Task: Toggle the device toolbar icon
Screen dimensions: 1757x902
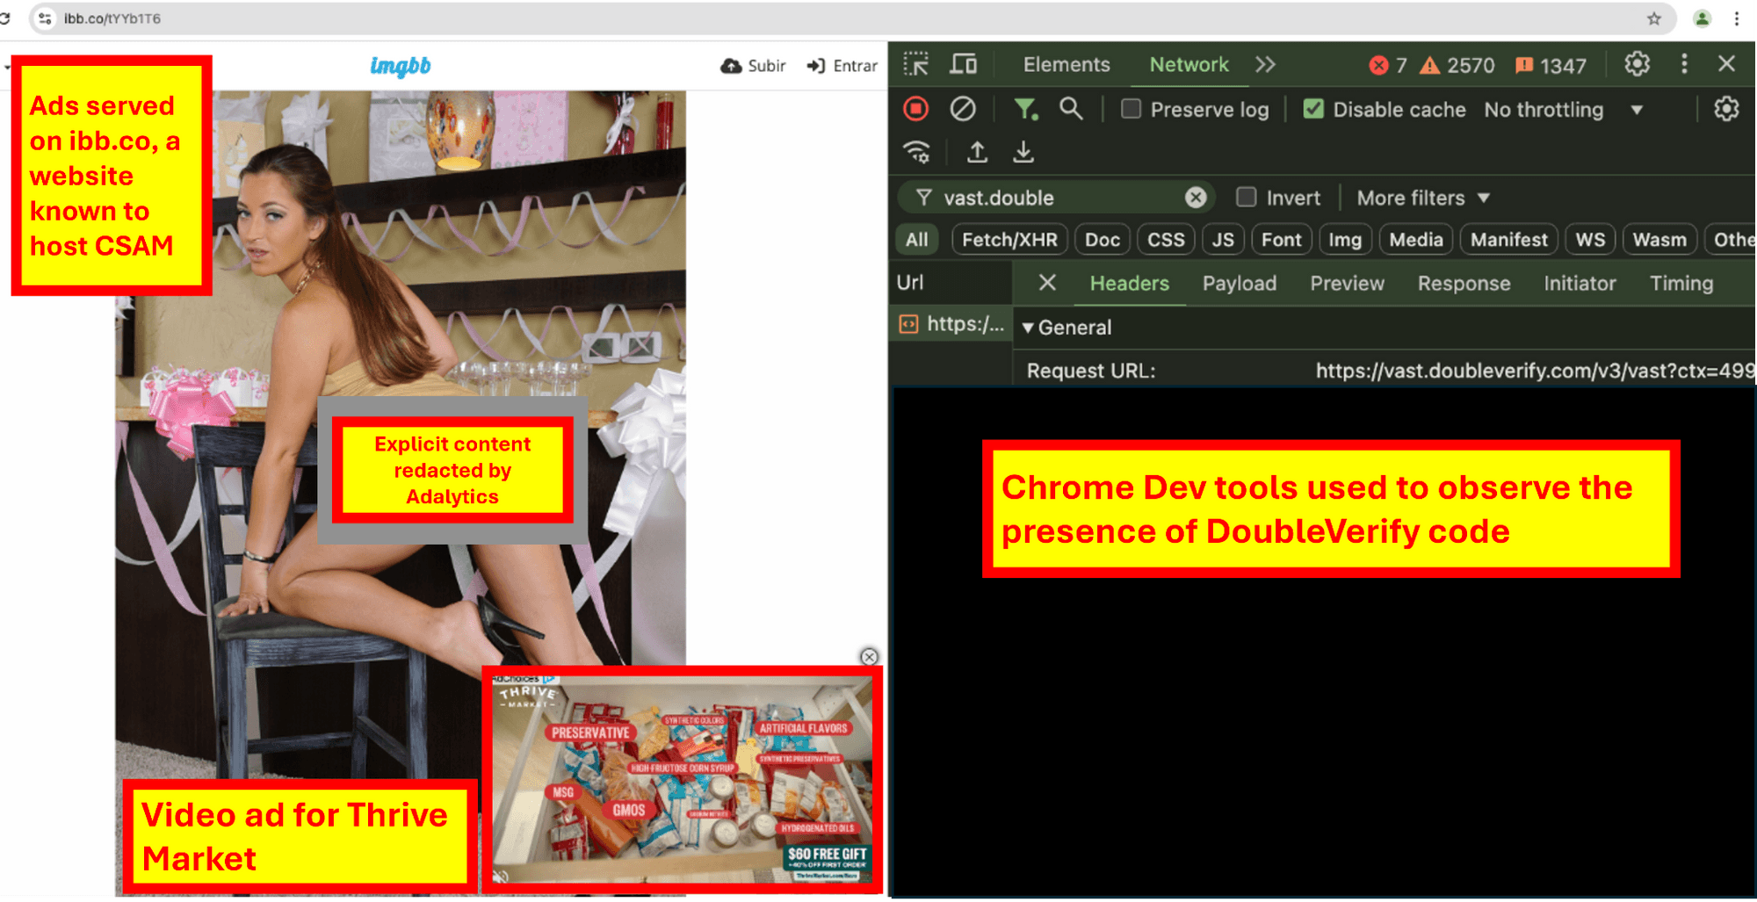Action: (964, 64)
